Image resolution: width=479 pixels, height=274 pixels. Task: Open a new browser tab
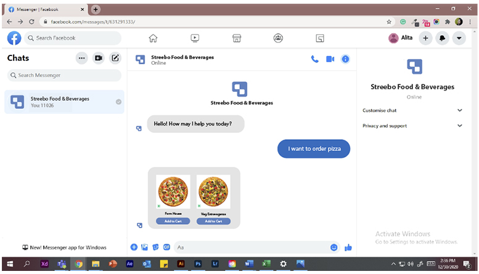(96, 9)
